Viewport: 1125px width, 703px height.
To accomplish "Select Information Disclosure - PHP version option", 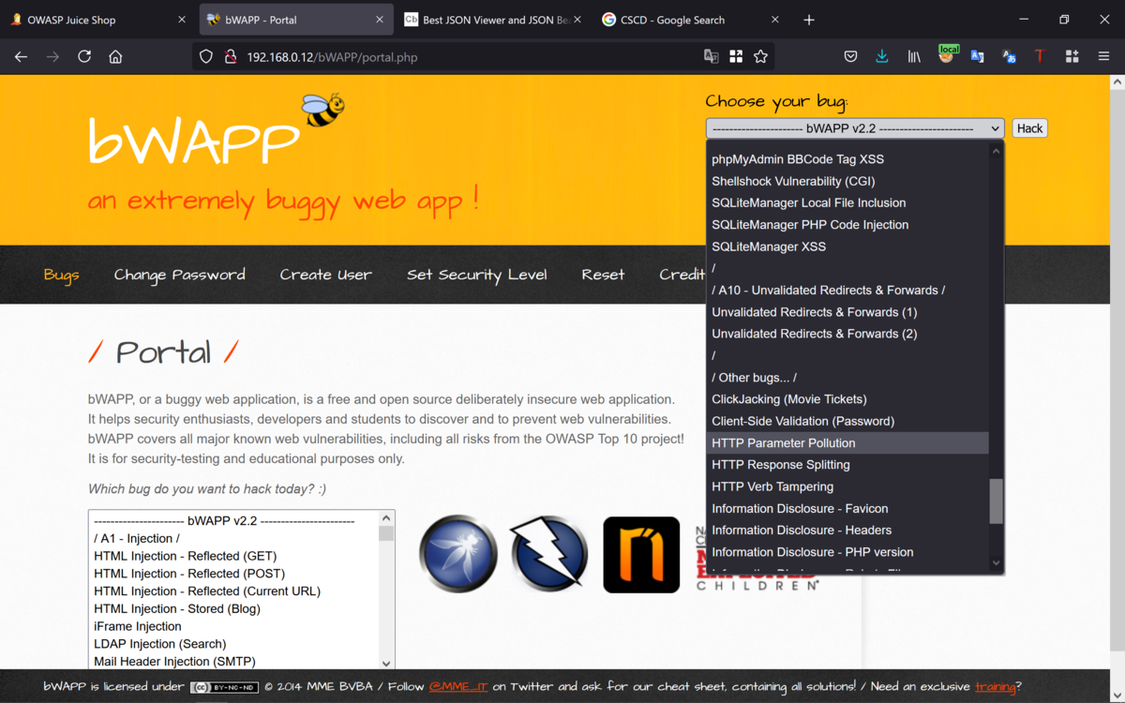I will point(847,552).
